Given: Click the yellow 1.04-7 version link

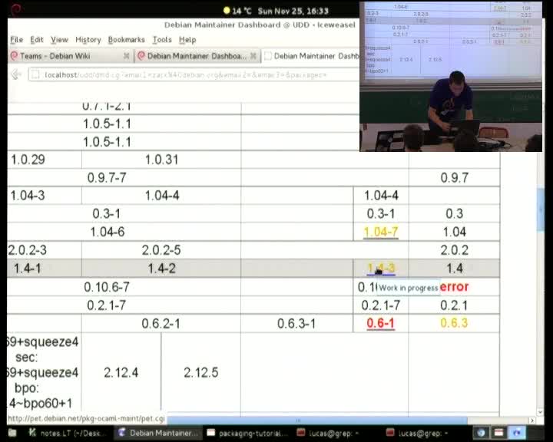Looking at the screenshot, I should click(x=381, y=232).
